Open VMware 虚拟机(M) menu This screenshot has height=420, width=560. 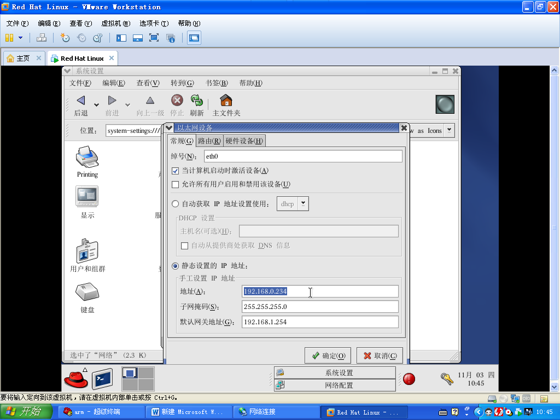click(116, 23)
